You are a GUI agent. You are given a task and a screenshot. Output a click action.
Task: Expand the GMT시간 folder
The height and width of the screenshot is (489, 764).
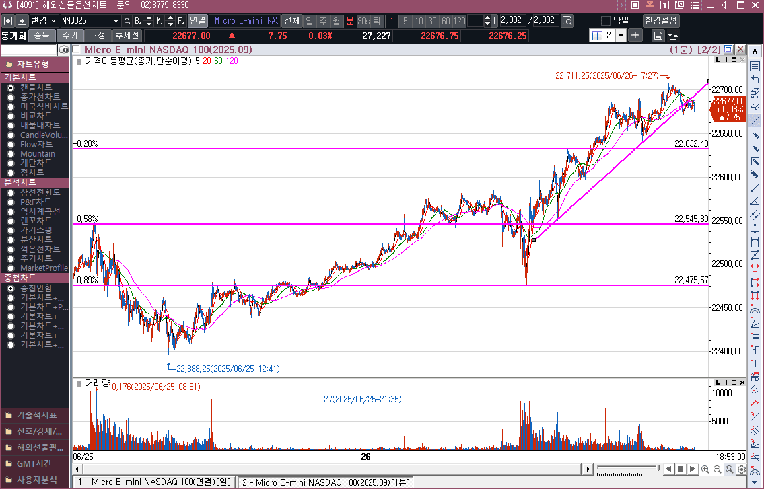34,463
